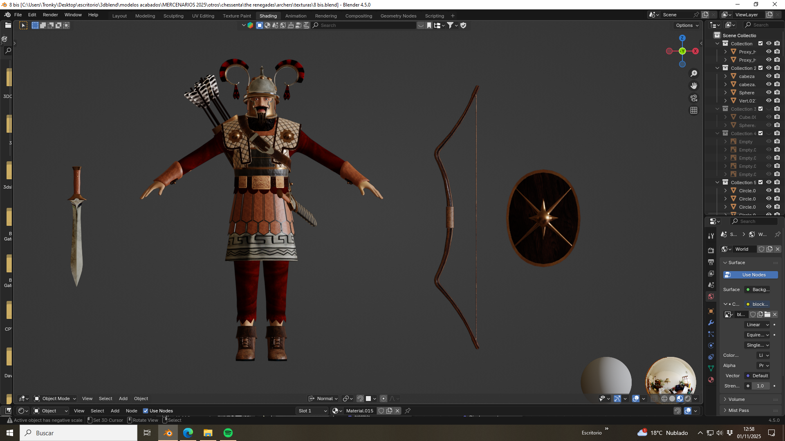Click the header Search field in viewport
Image resolution: width=785 pixels, height=441 pixels.
[364, 25]
